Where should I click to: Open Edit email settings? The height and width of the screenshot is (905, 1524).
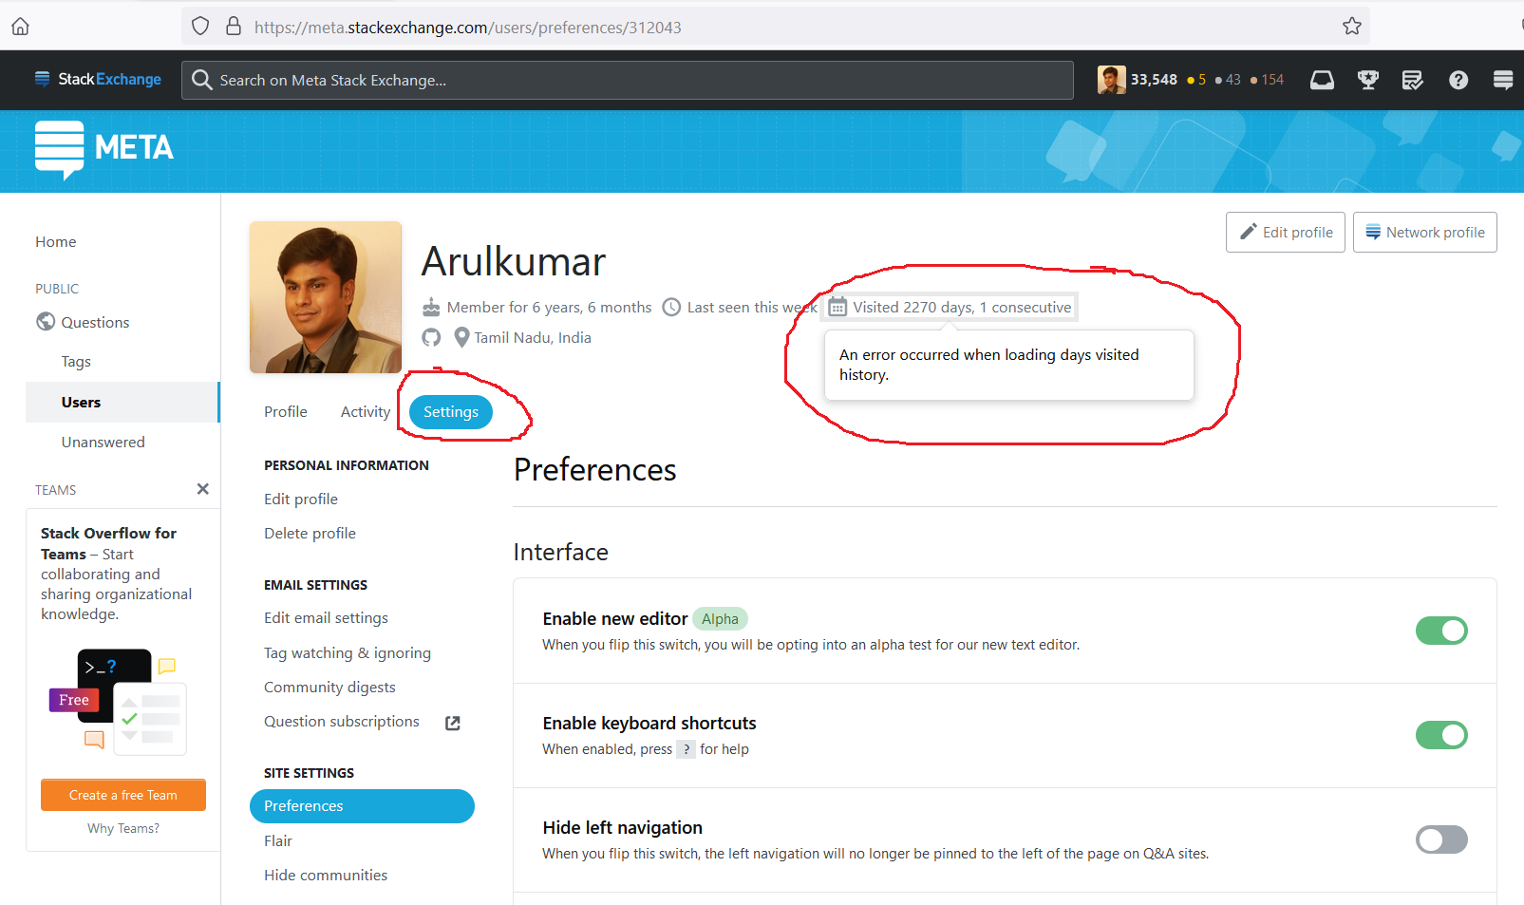tap(327, 617)
